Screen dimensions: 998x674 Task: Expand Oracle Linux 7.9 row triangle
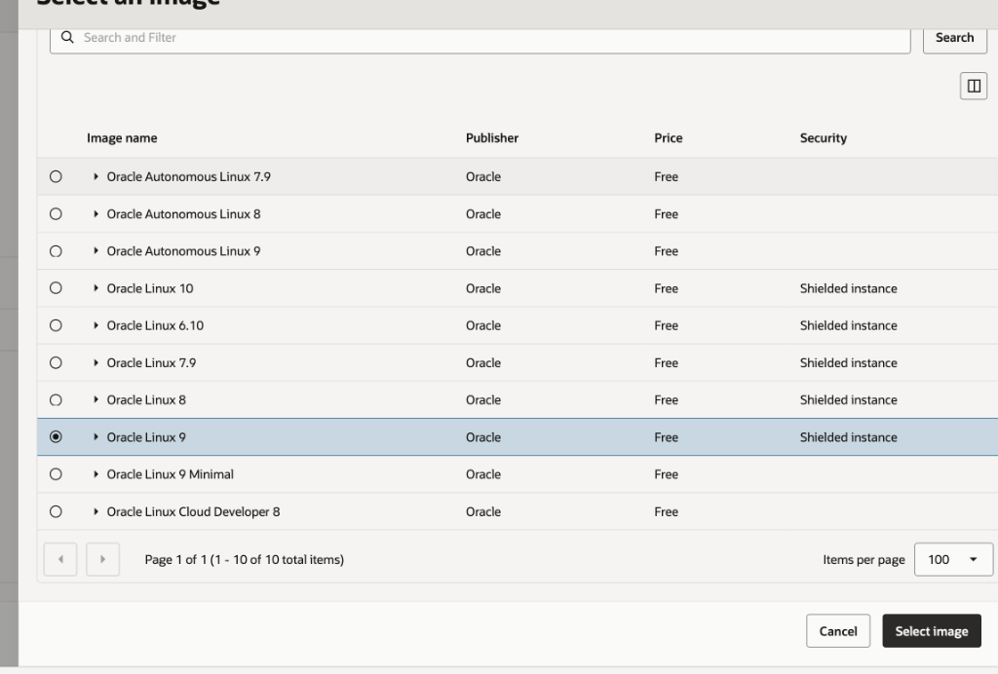[x=96, y=363]
